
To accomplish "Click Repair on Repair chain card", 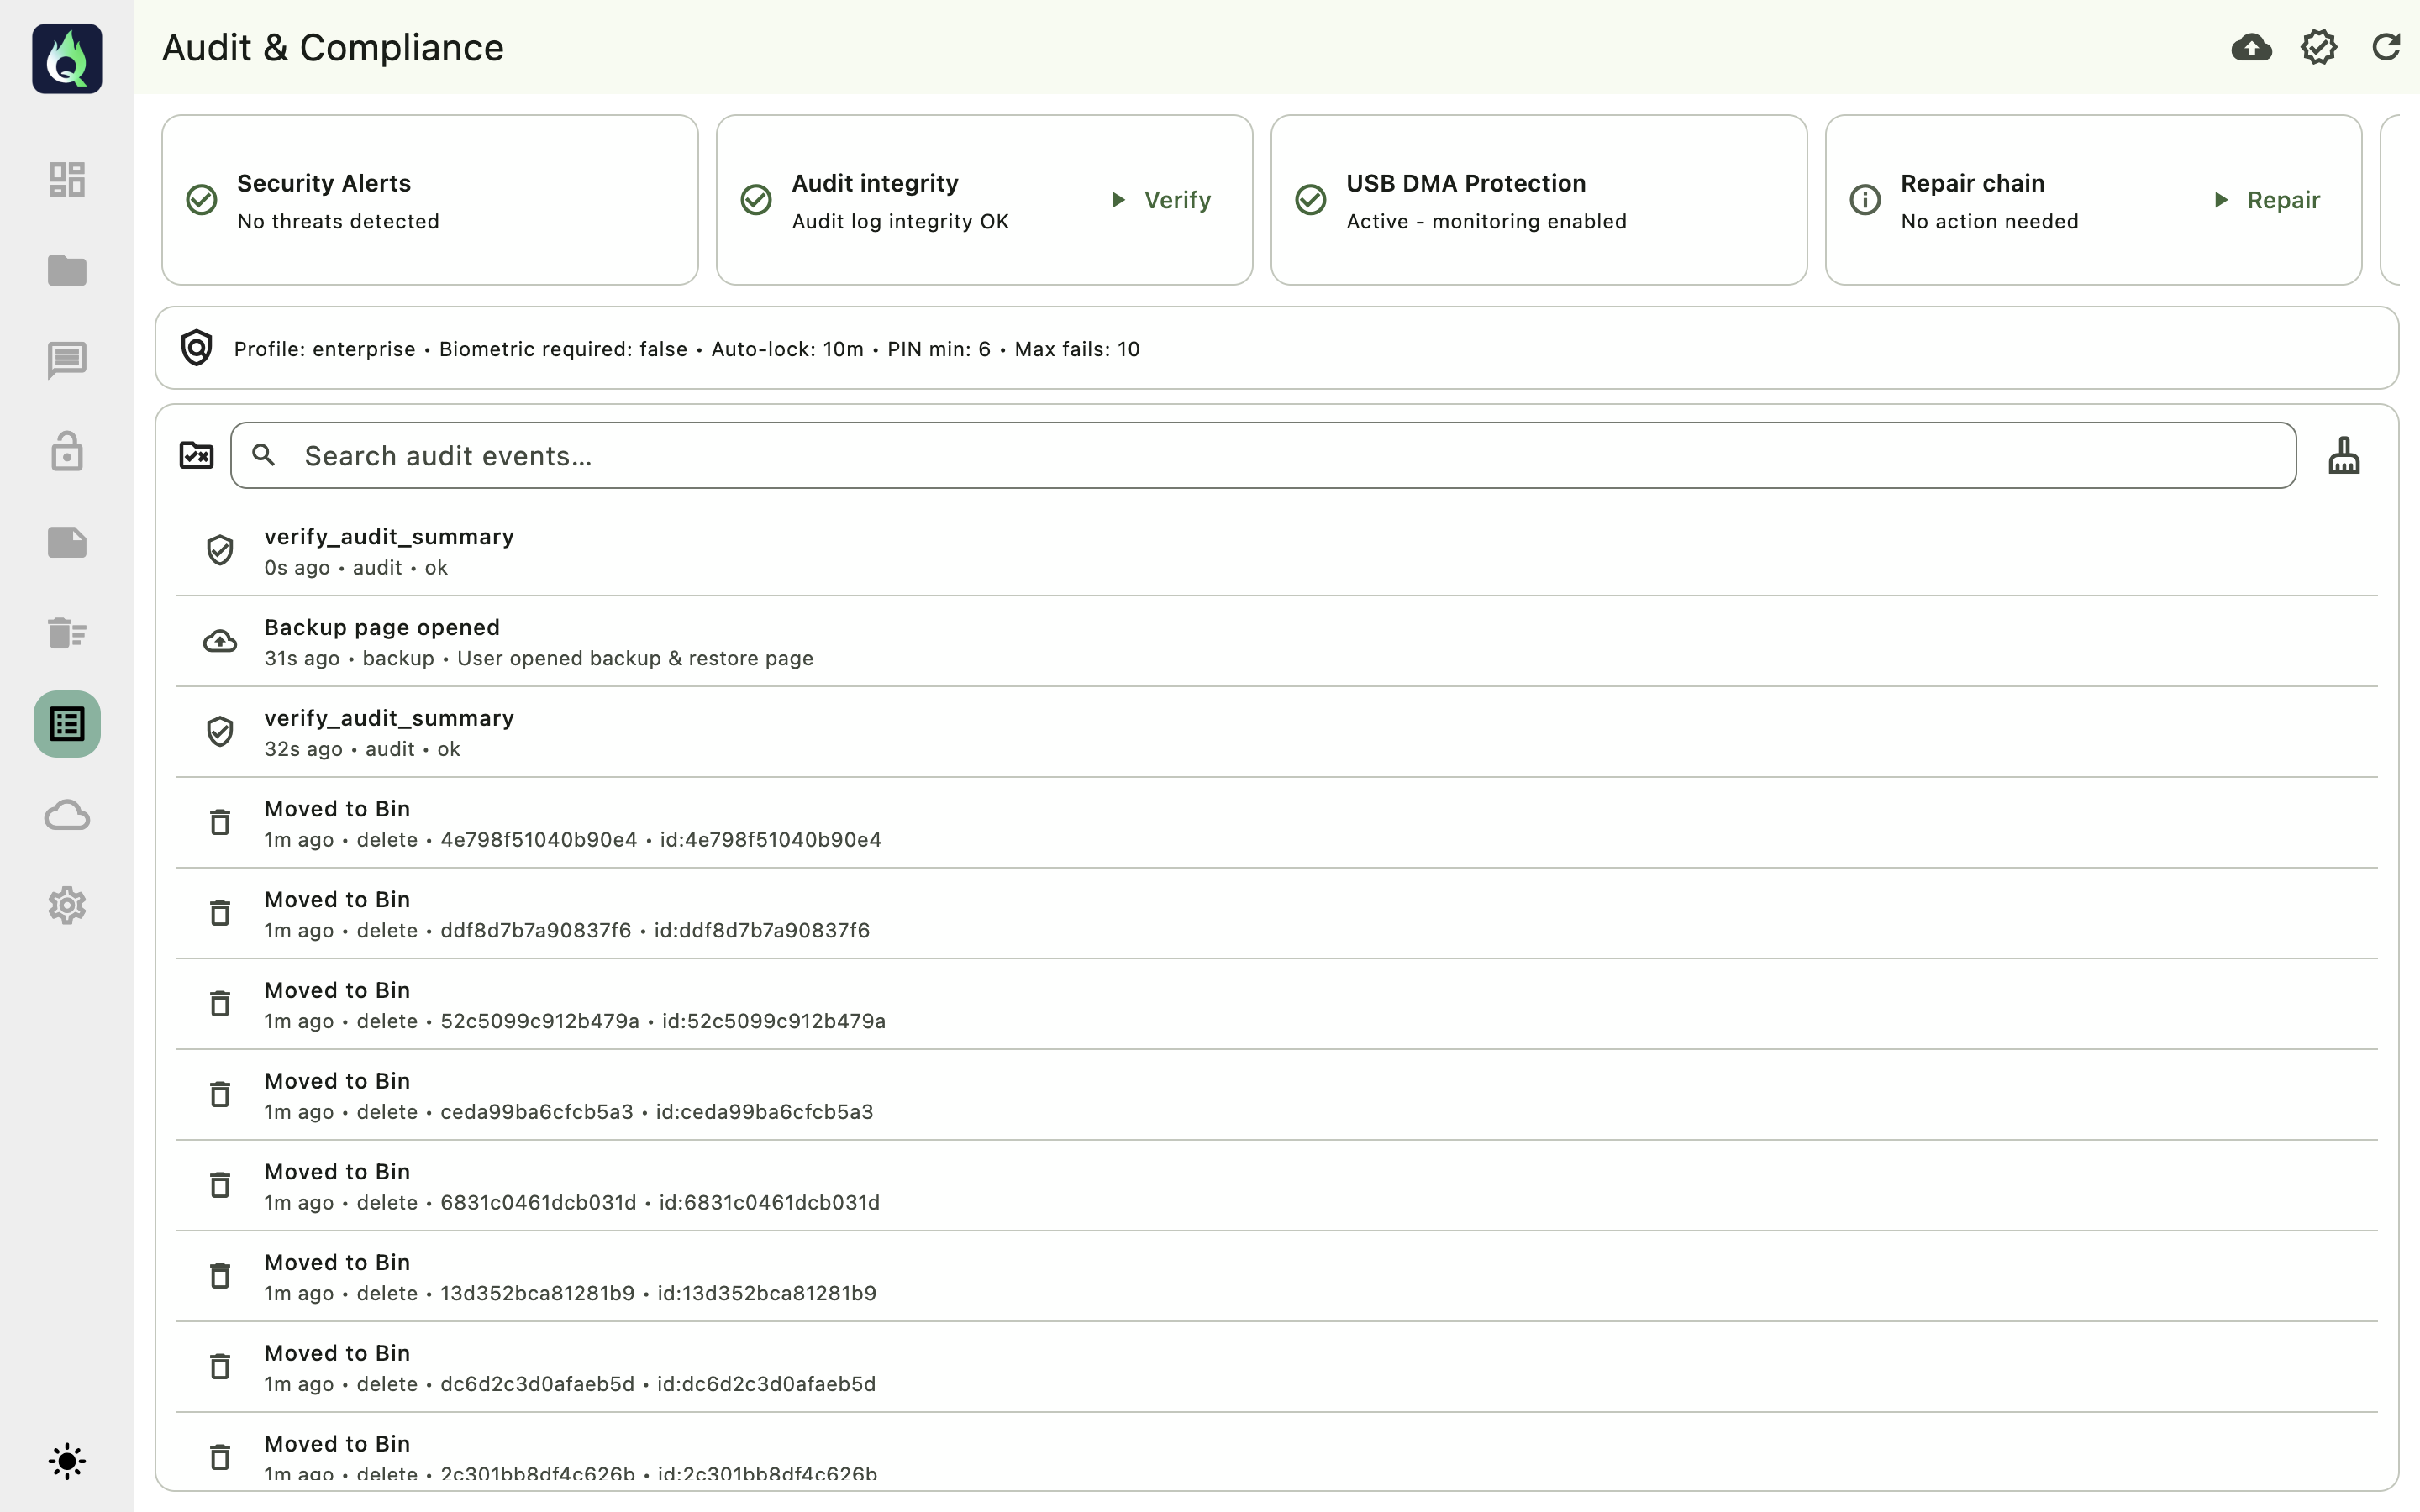I will [x=2267, y=200].
